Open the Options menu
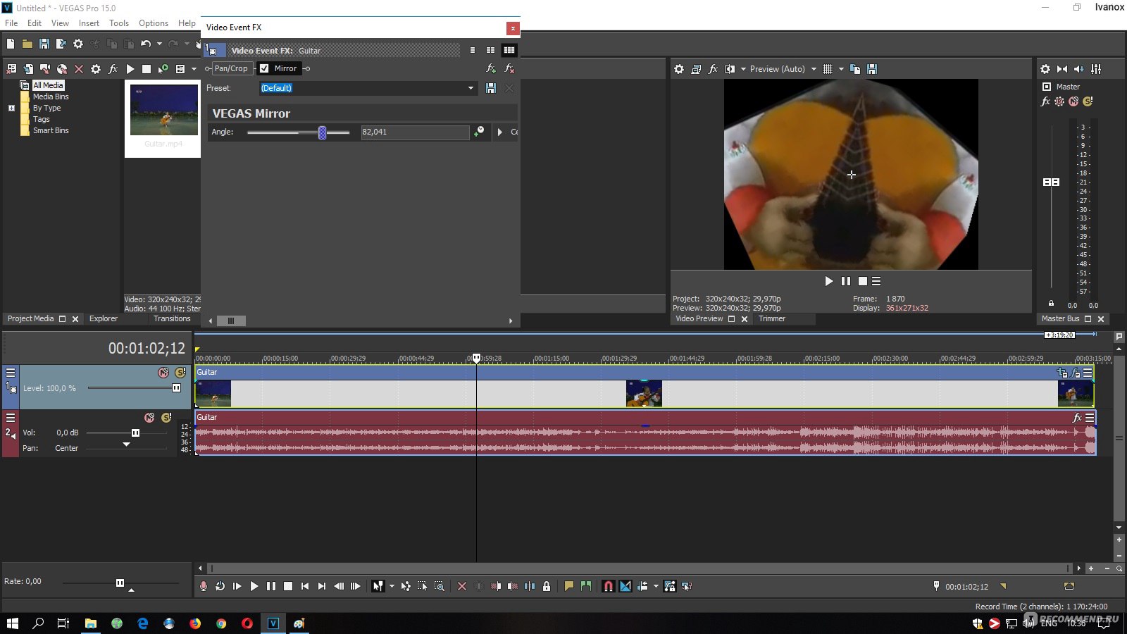 pos(154,23)
